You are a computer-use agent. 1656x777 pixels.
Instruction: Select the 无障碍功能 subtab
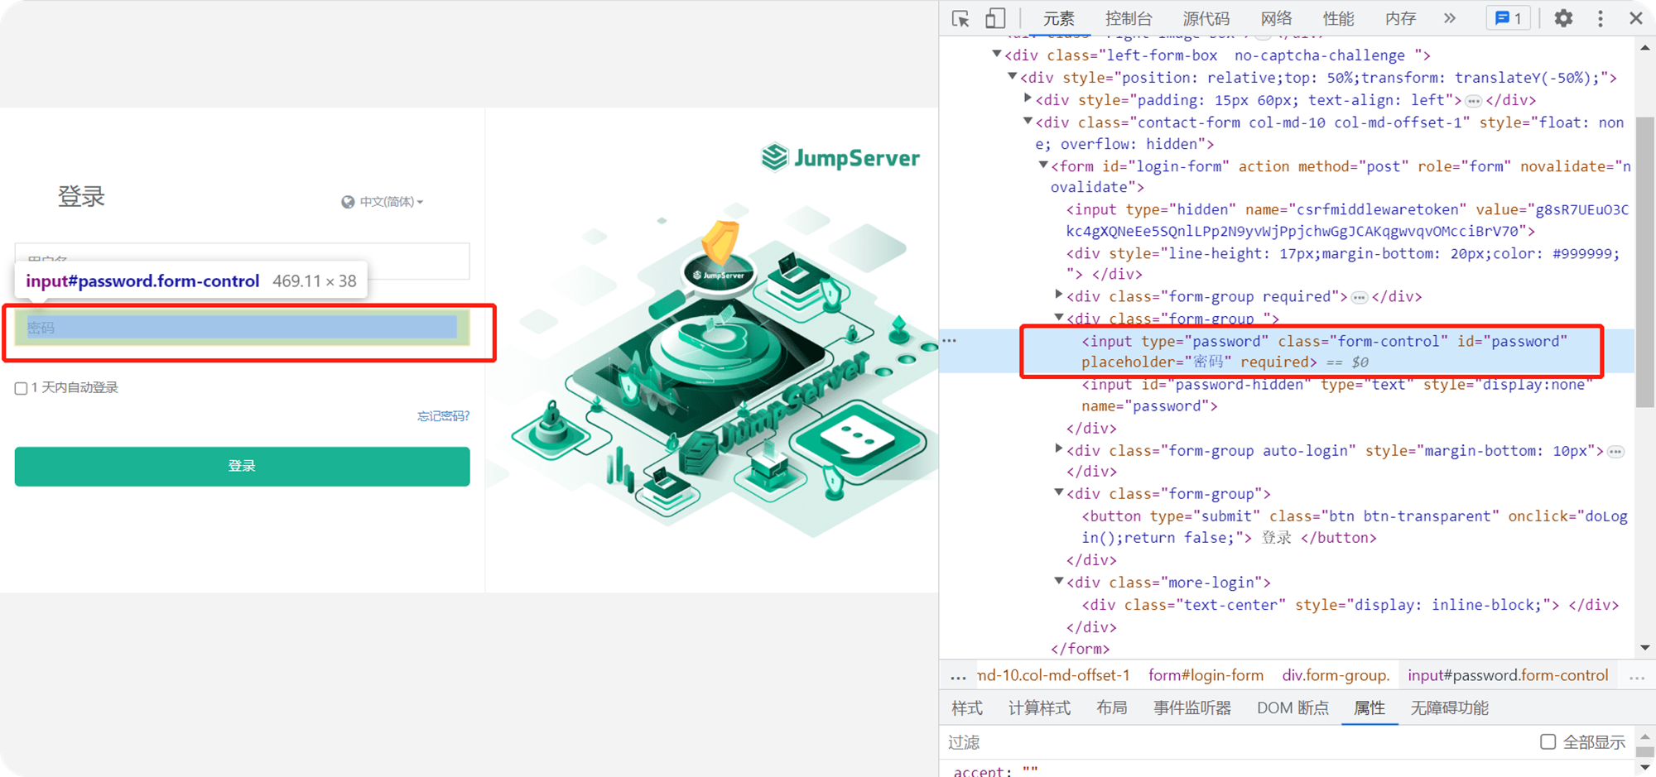pos(1450,708)
